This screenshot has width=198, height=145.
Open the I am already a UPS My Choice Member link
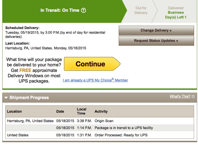pos(95,80)
